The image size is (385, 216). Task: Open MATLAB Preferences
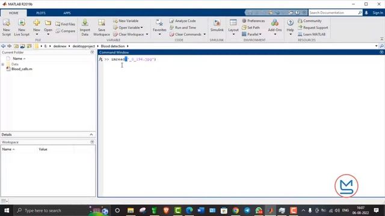click(253, 21)
